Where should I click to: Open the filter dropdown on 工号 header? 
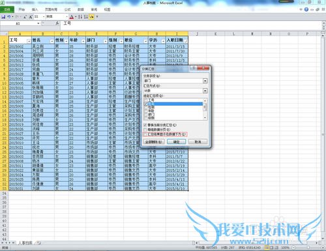[x=29, y=41]
